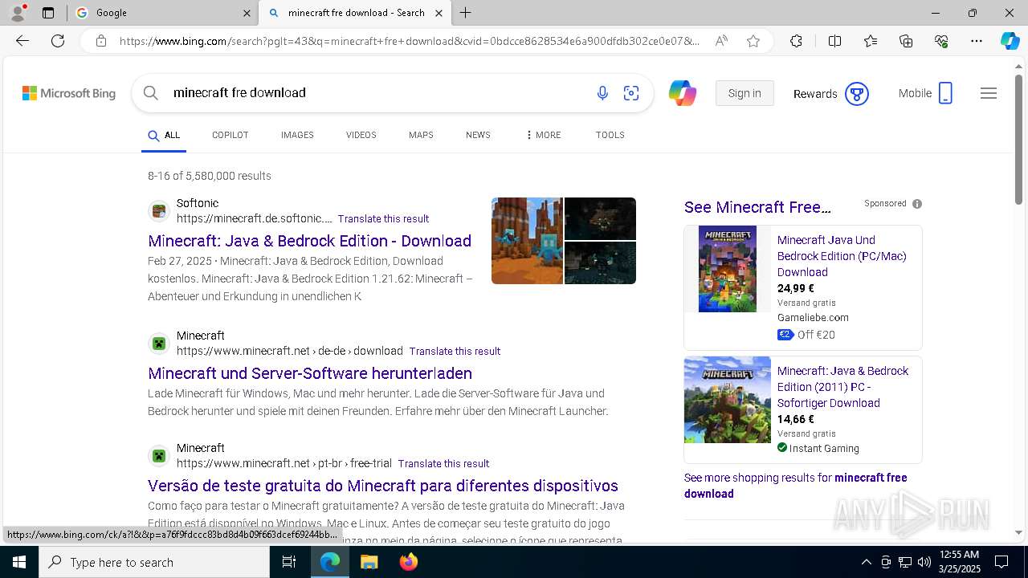Open Instant Gaming Sofortiger Download ad
Viewport: 1028px width, 578px height.
tap(842, 387)
